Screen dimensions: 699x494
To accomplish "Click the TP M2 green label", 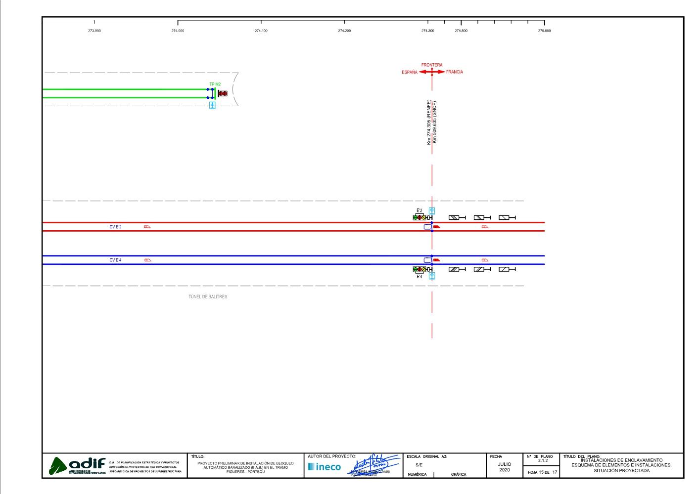I will [215, 84].
